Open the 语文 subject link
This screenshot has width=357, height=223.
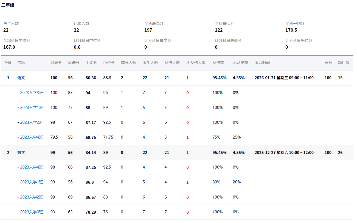pos(21,78)
